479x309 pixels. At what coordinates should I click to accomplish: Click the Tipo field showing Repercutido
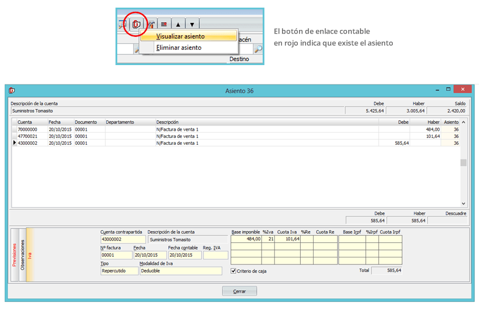pyautogui.click(x=118, y=271)
